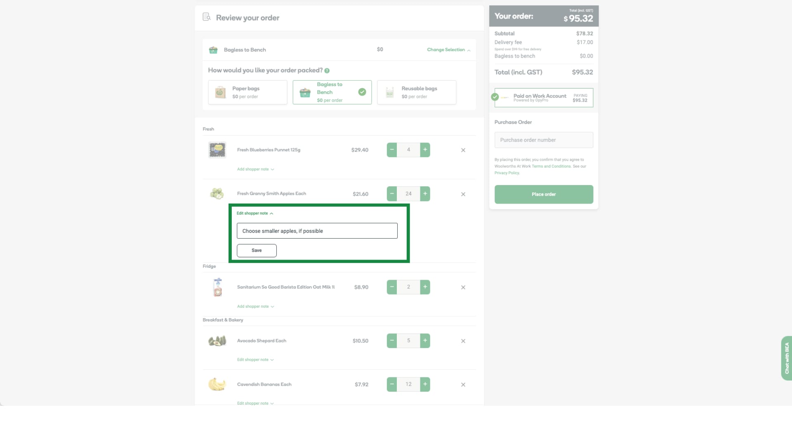The image size is (792, 445).
Task: Click help icon next to packing question
Action: (x=327, y=71)
